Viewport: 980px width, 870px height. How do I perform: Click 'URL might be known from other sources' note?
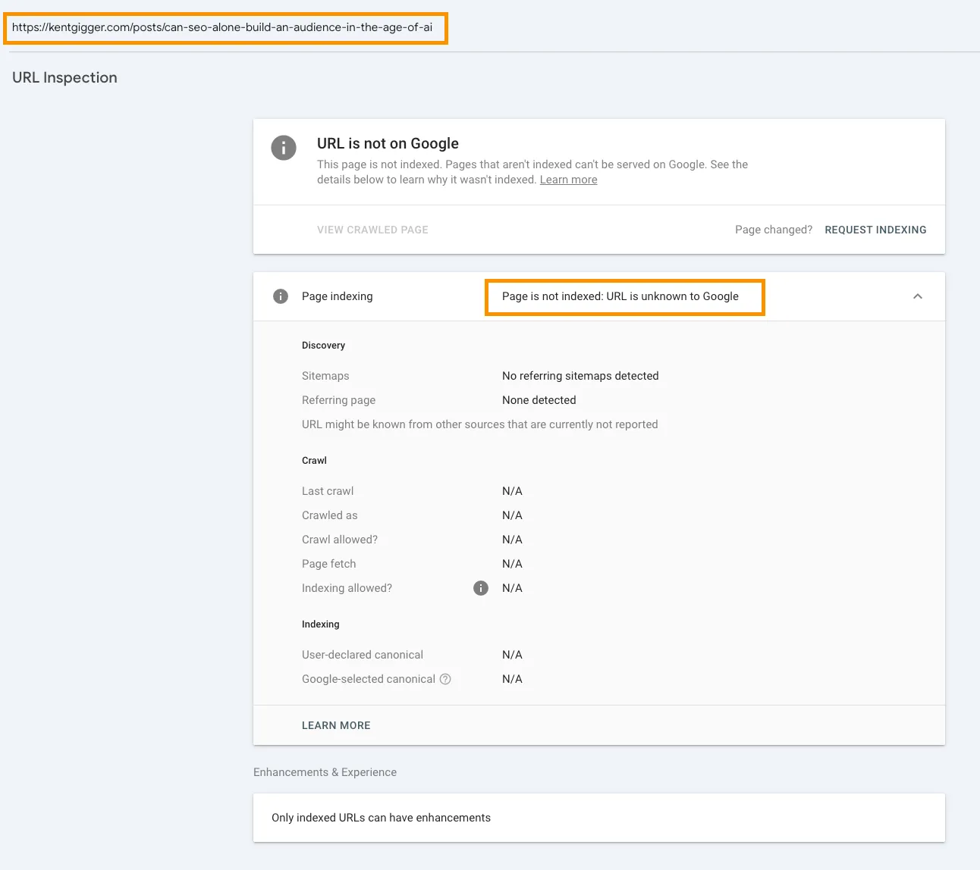479,424
